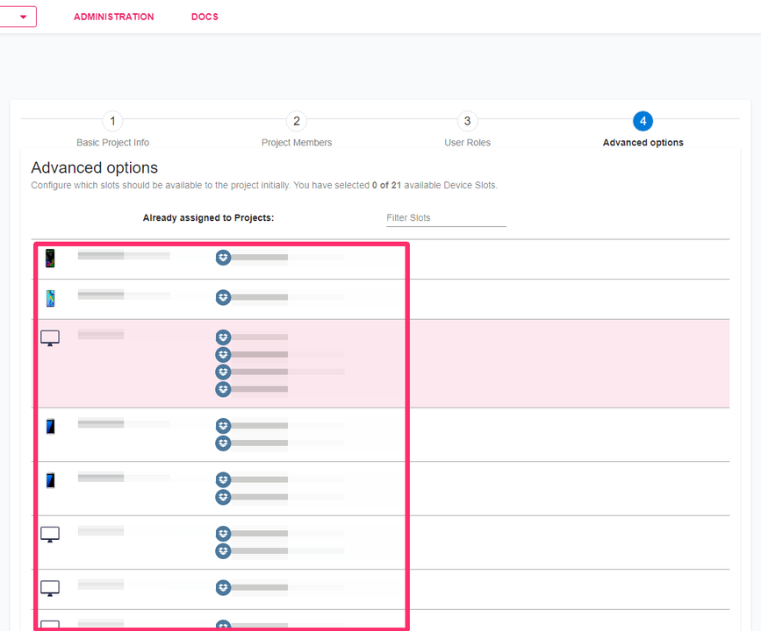Click project icon beside black smartphone row

pyautogui.click(x=223, y=258)
